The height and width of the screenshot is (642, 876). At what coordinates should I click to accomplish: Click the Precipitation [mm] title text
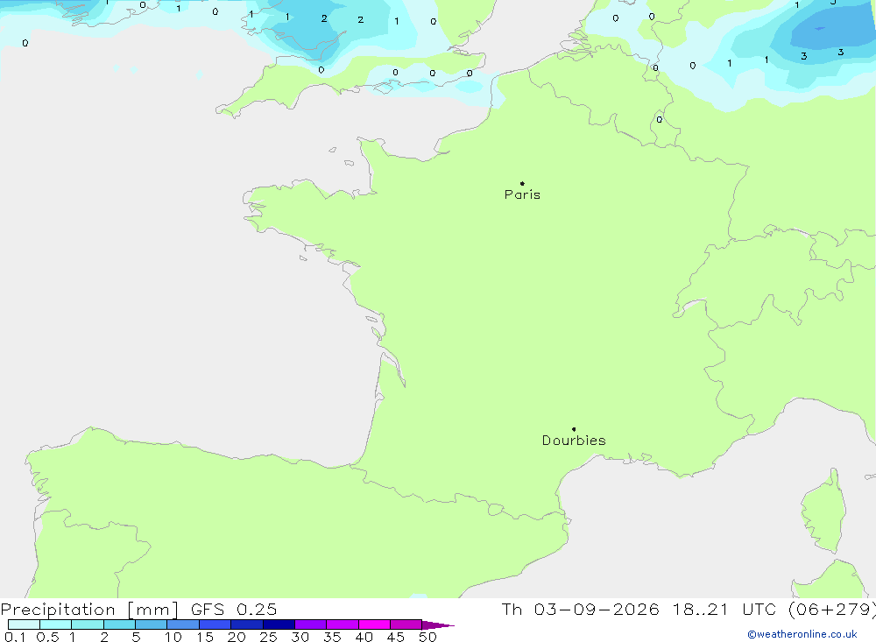tap(89, 610)
